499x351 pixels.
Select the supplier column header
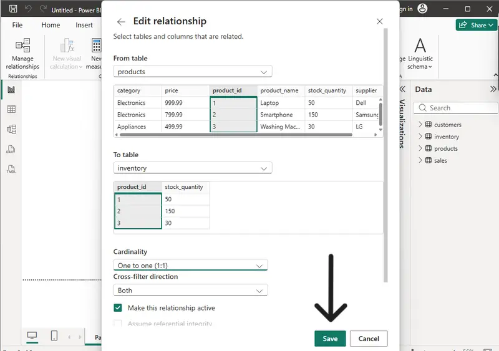[367, 90]
